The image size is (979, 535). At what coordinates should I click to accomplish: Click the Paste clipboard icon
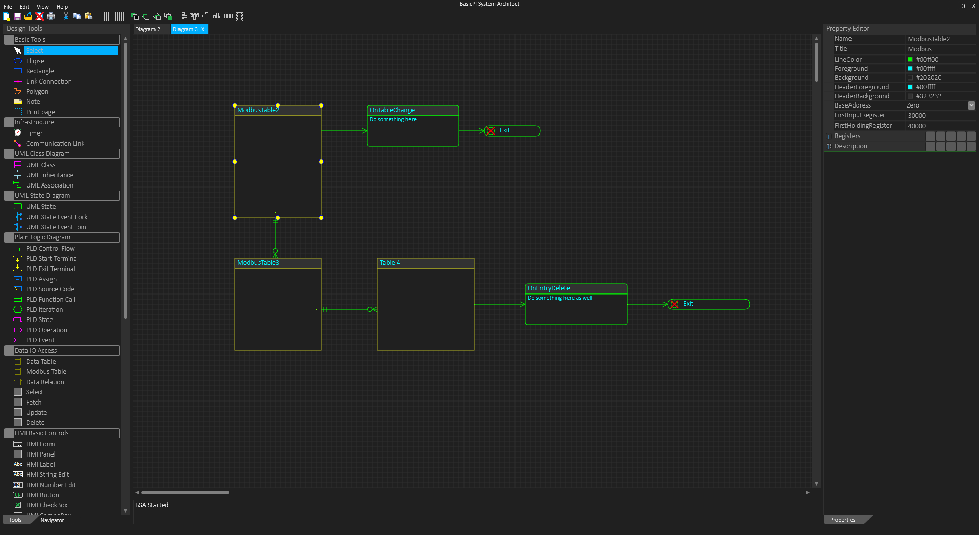88,16
